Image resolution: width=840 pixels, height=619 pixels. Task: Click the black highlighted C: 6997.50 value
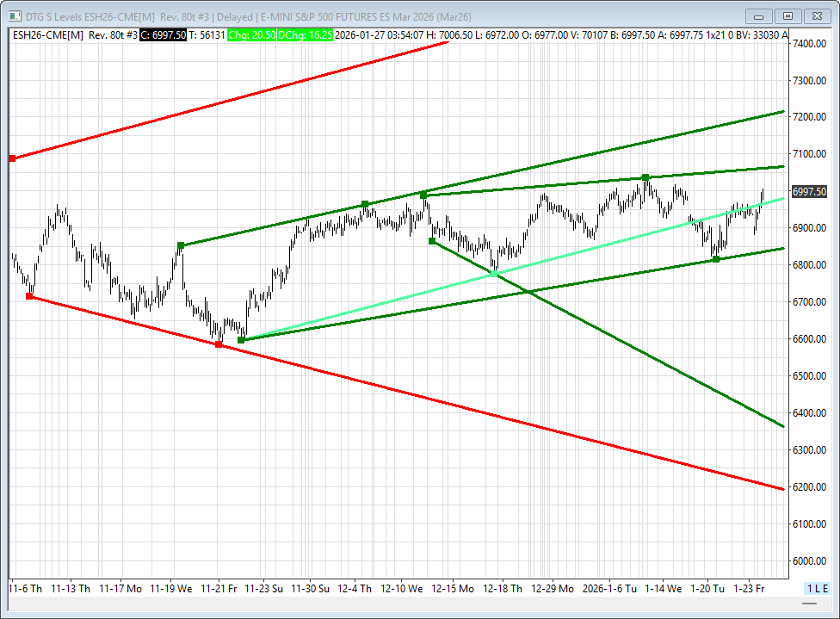pyautogui.click(x=163, y=34)
